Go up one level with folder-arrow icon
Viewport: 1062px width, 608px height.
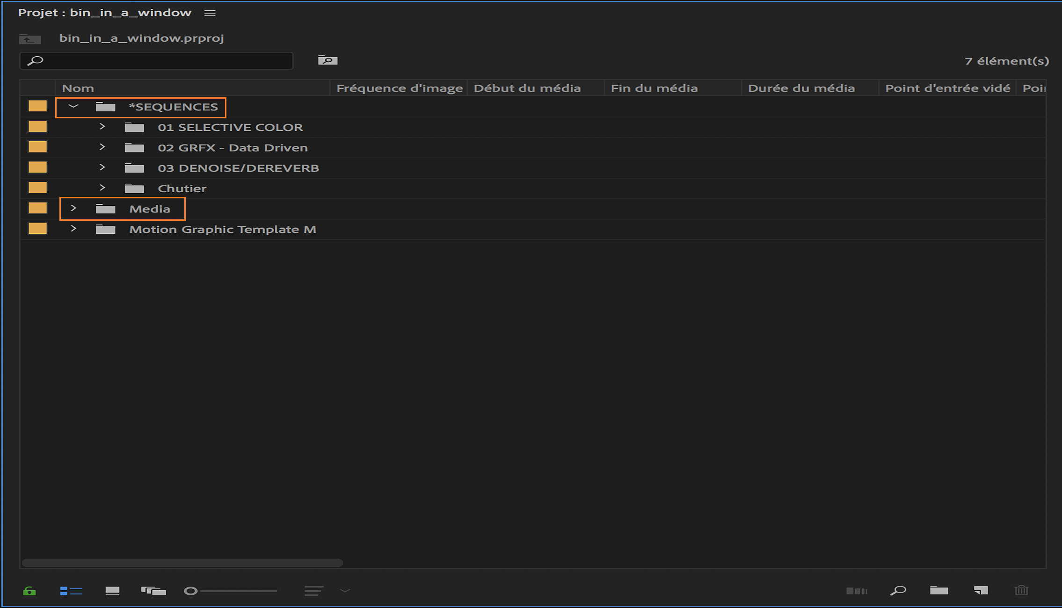click(x=30, y=39)
